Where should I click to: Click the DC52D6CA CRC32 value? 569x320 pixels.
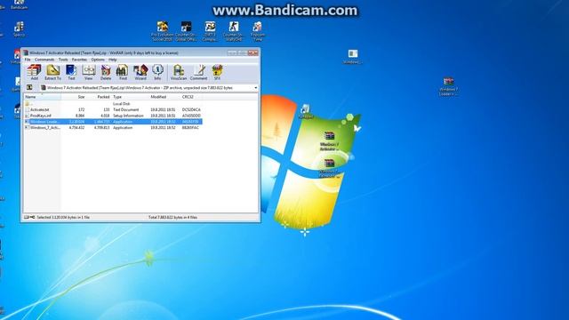191,109
